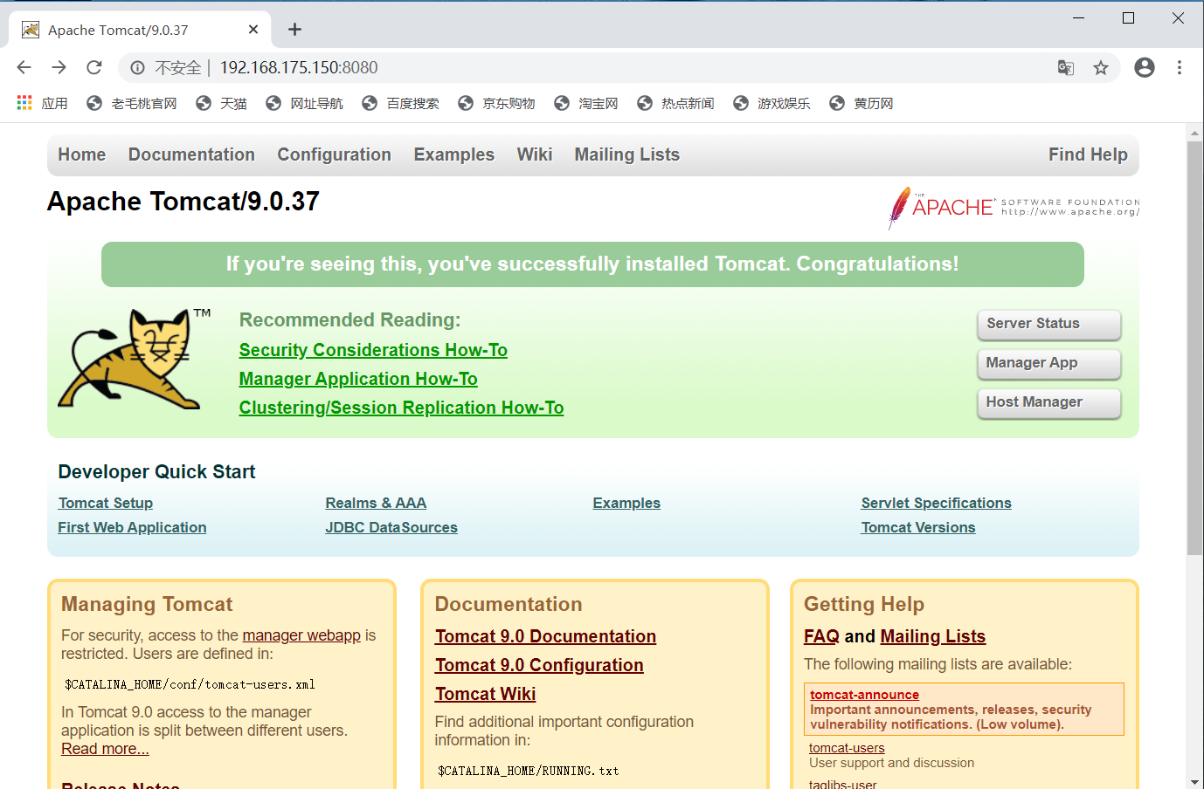Select the Apache Tomcat/9.0.37 browser tab
The image size is (1204, 789).
coord(140,30)
